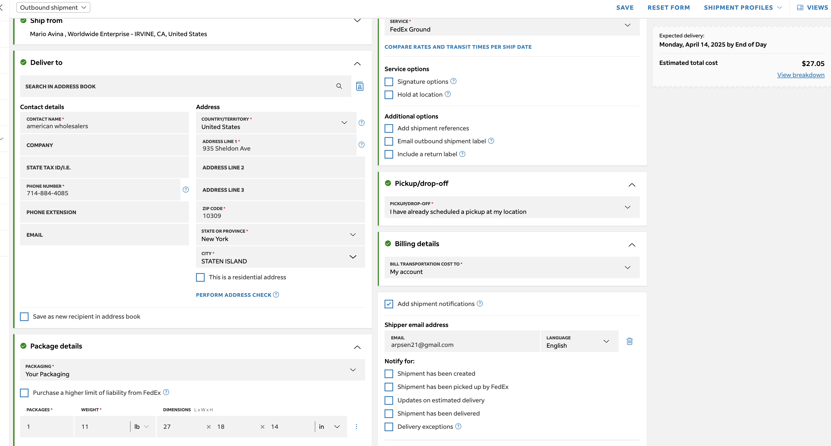The image size is (831, 446).
Task: Show help for Signature options
Action: (453, 81)
